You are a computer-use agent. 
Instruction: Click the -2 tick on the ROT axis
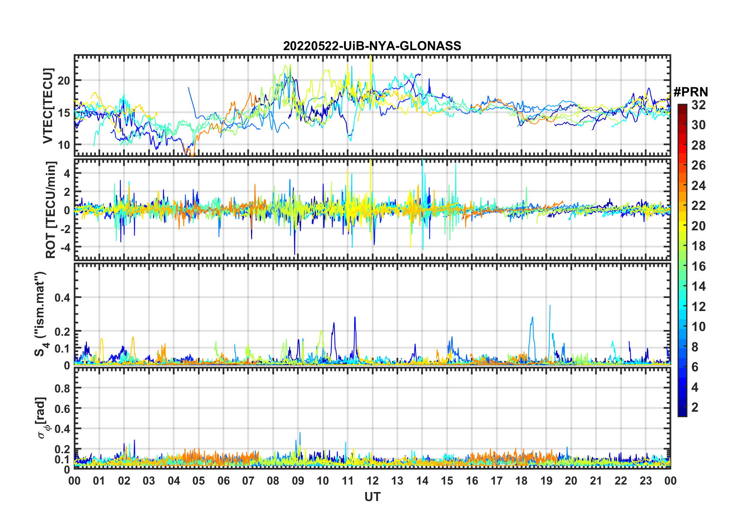[65, 228]
